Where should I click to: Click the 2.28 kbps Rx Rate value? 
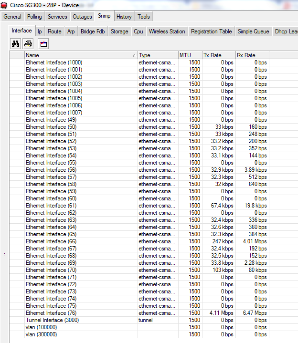point(255,263)
